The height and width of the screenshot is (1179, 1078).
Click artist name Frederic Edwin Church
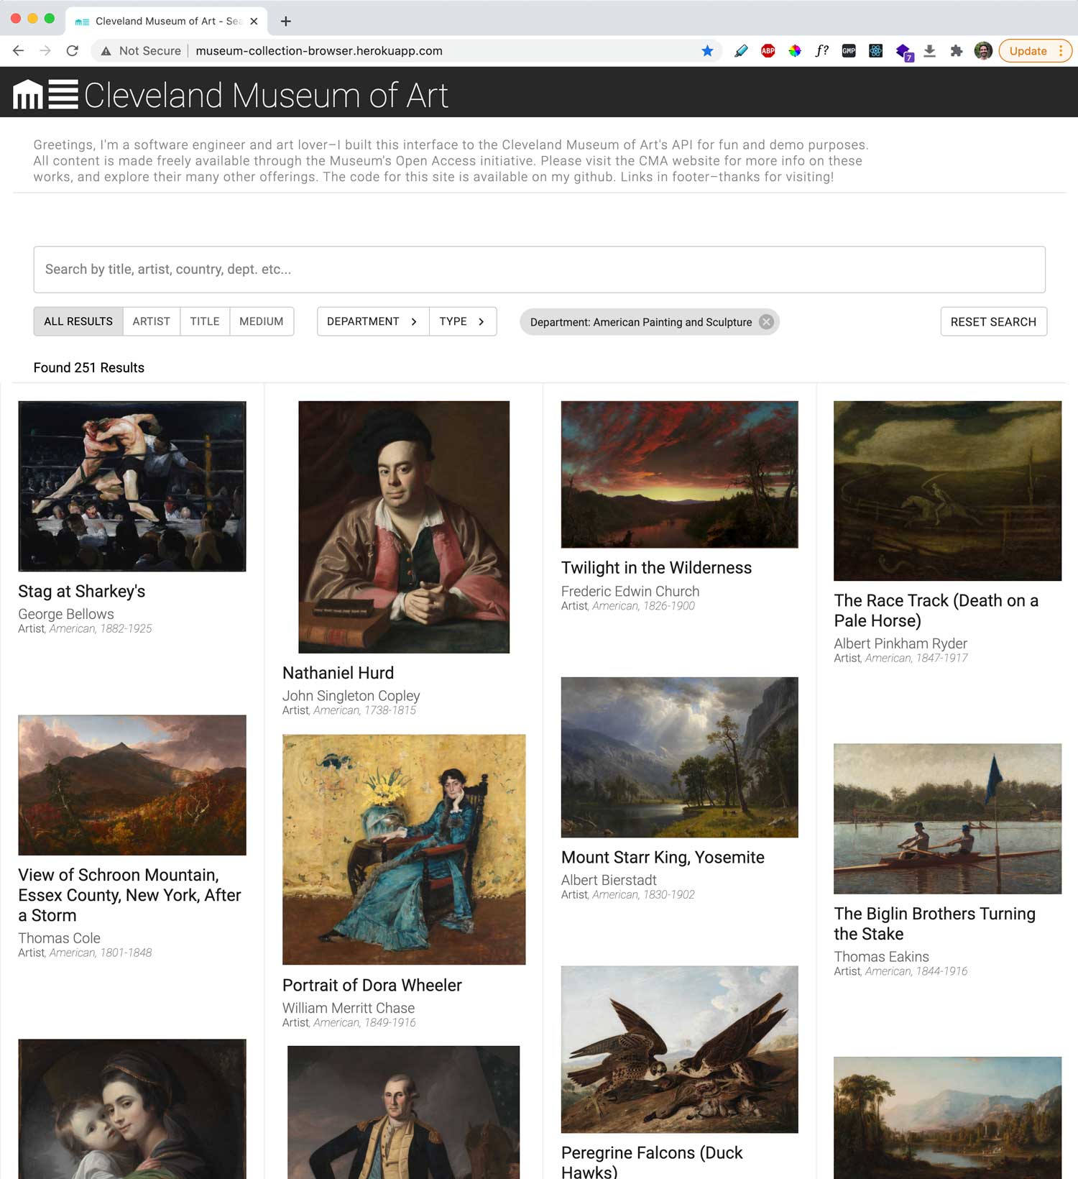point(630,591)
